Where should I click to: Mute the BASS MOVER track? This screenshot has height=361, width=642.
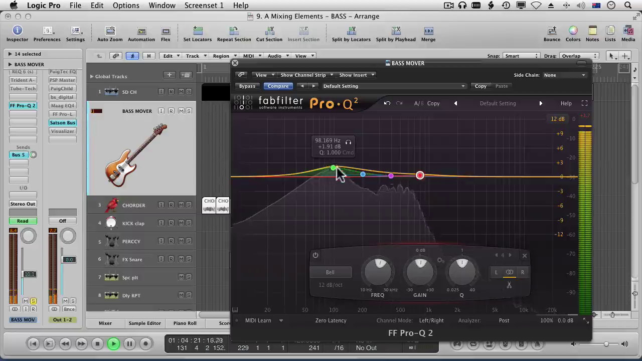tap(181, 111)
